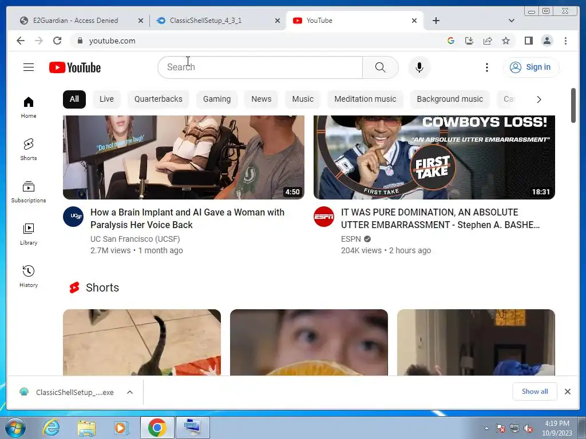
Task: Select the Music chip
Action: point(303,99)
